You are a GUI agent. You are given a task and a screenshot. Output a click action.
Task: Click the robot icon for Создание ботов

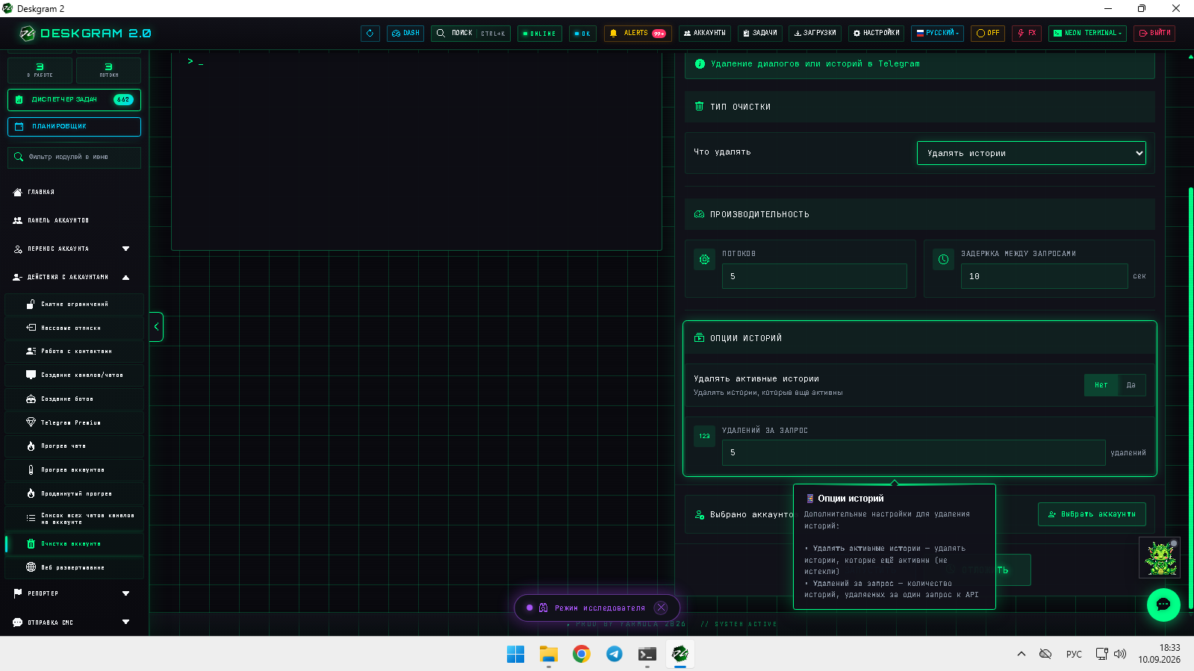[x=31, y=399]
